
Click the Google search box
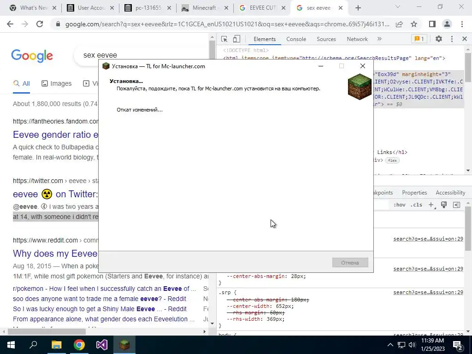click(x=142, y=55)
